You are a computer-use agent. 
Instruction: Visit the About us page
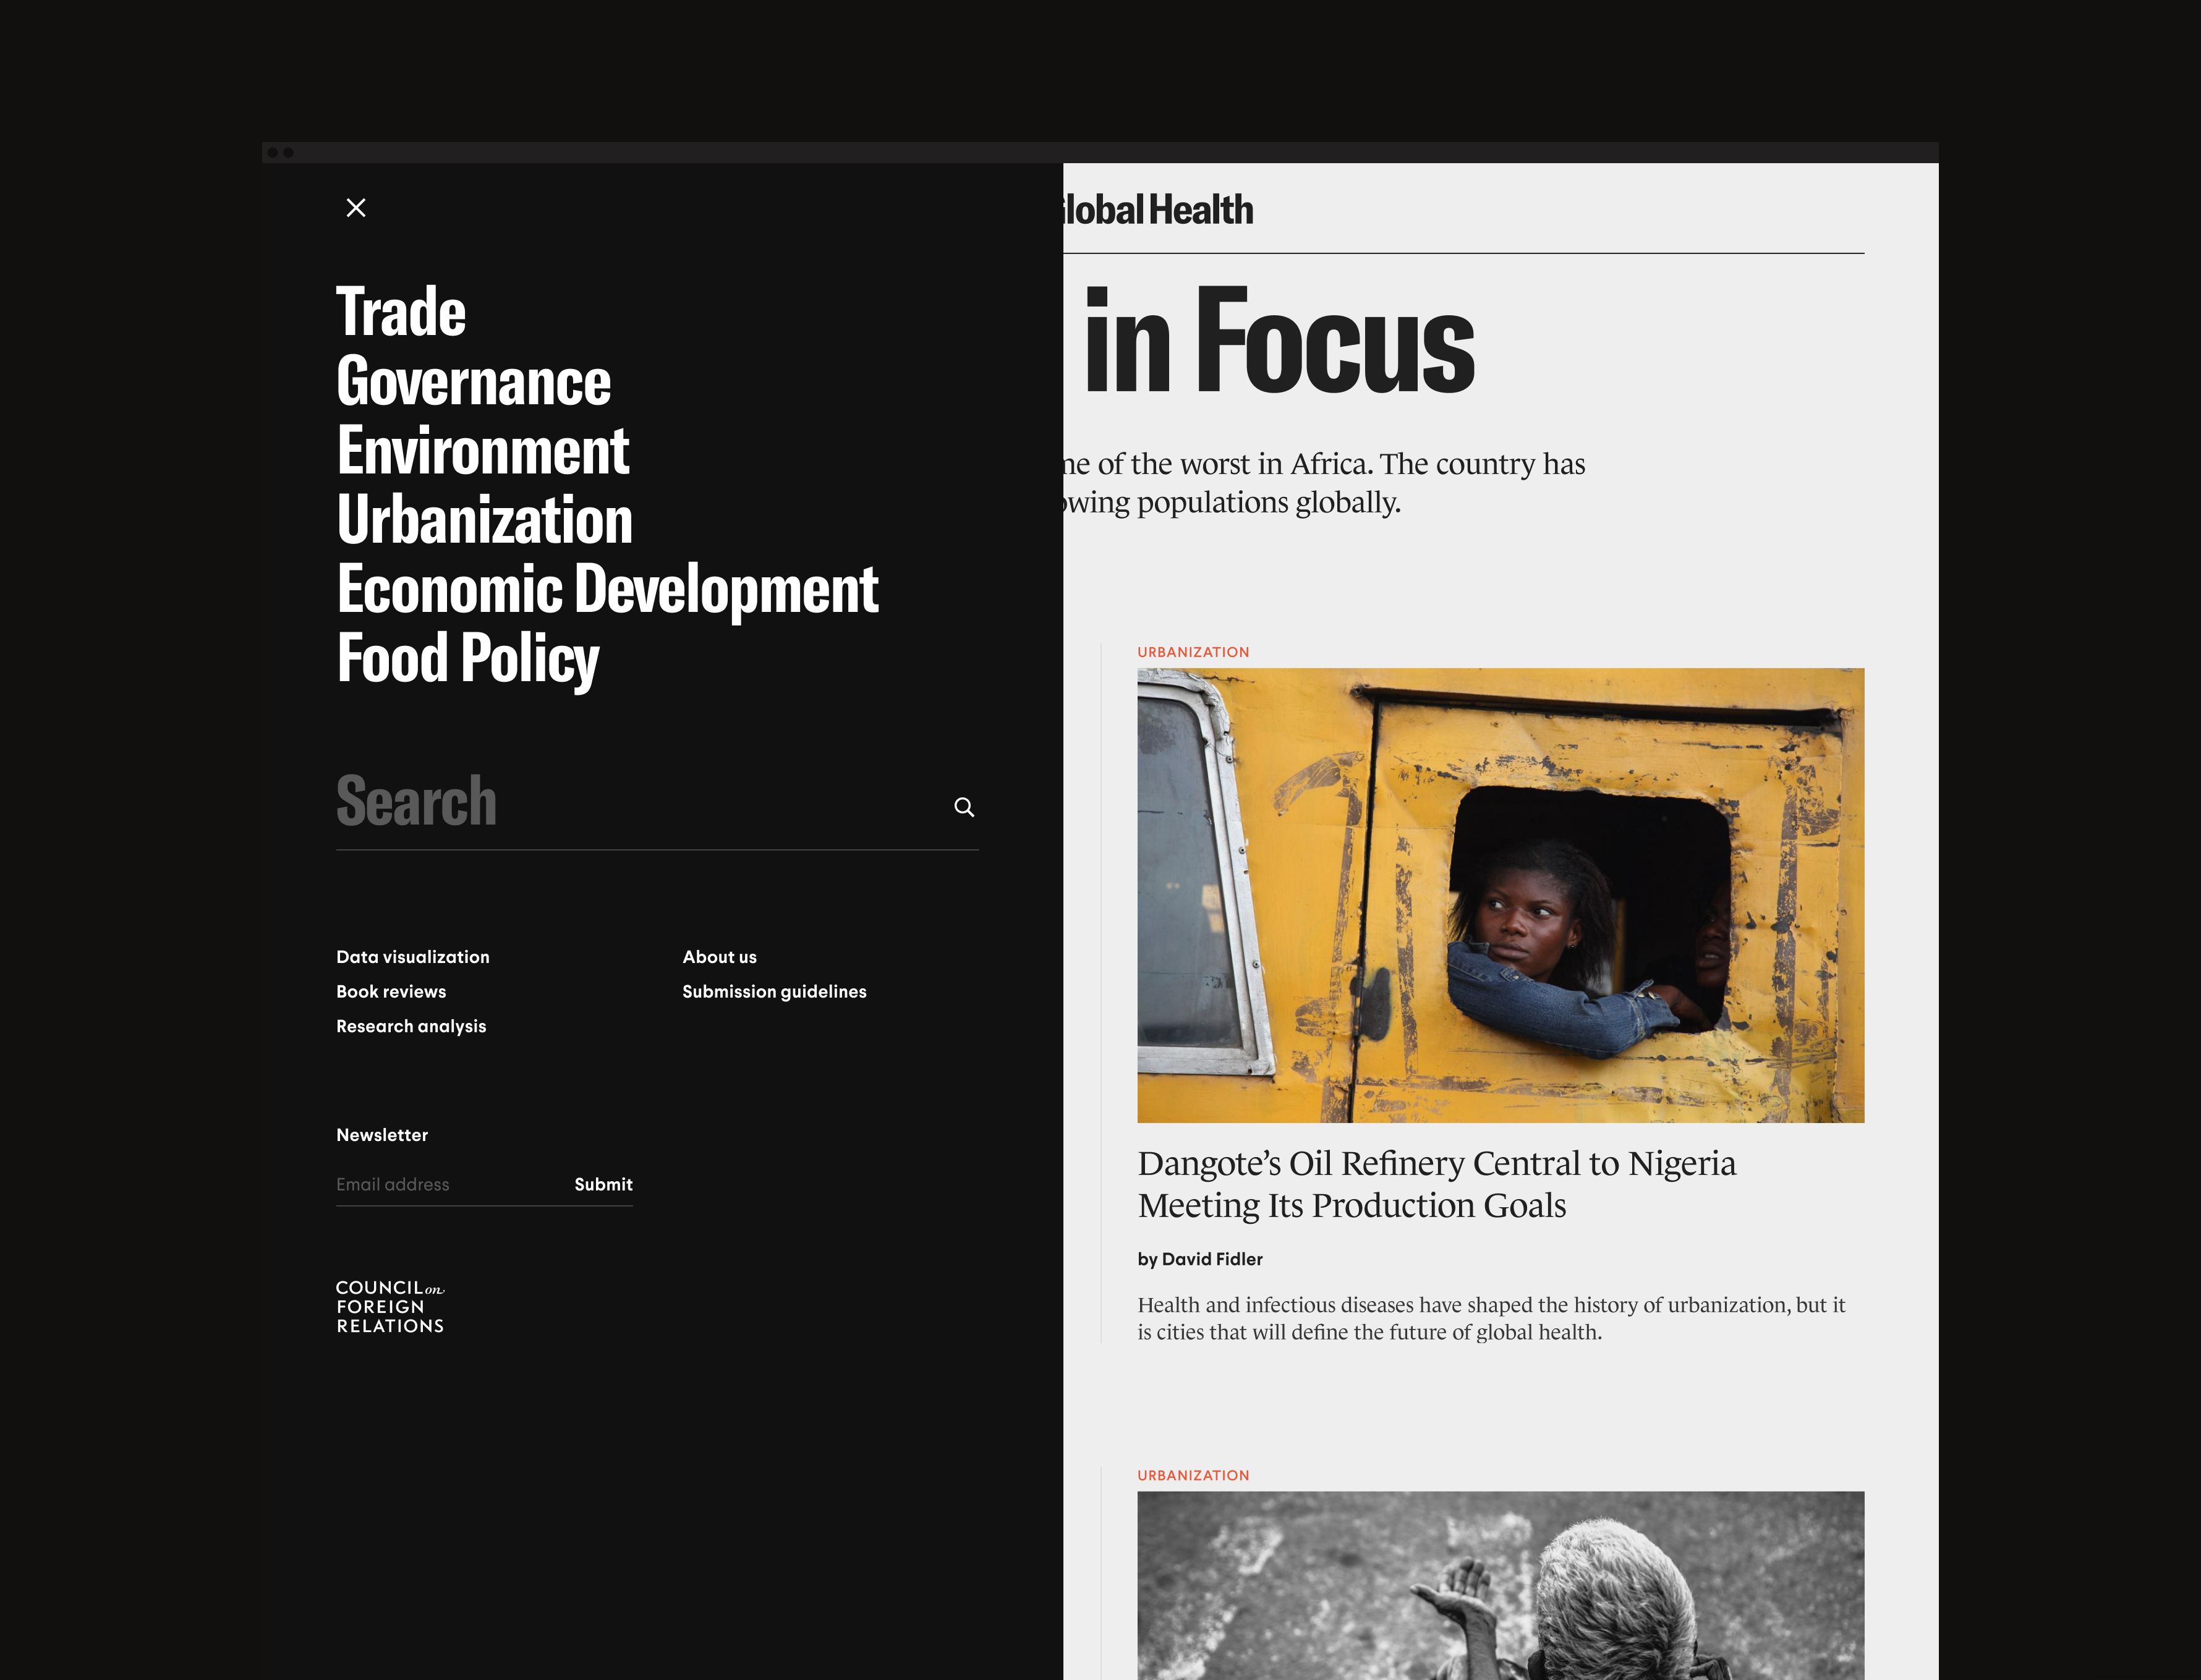tap(719, 957)
